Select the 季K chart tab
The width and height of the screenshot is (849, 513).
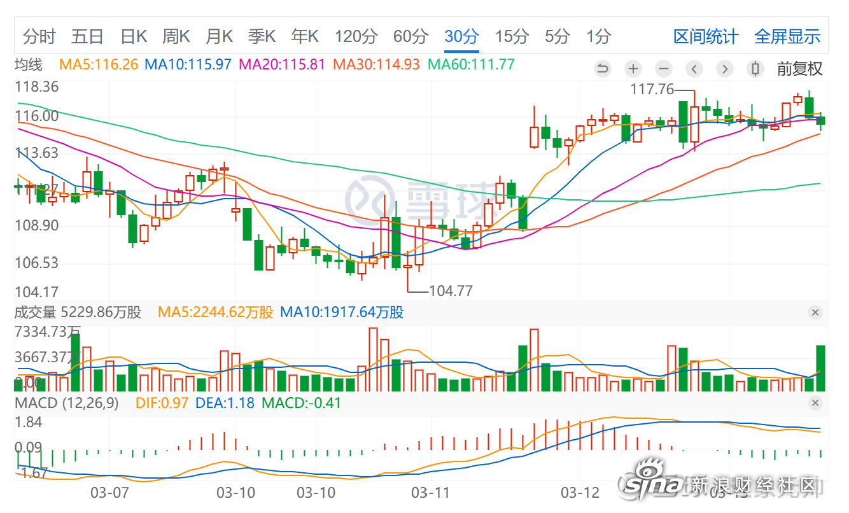tap(262, 36)
